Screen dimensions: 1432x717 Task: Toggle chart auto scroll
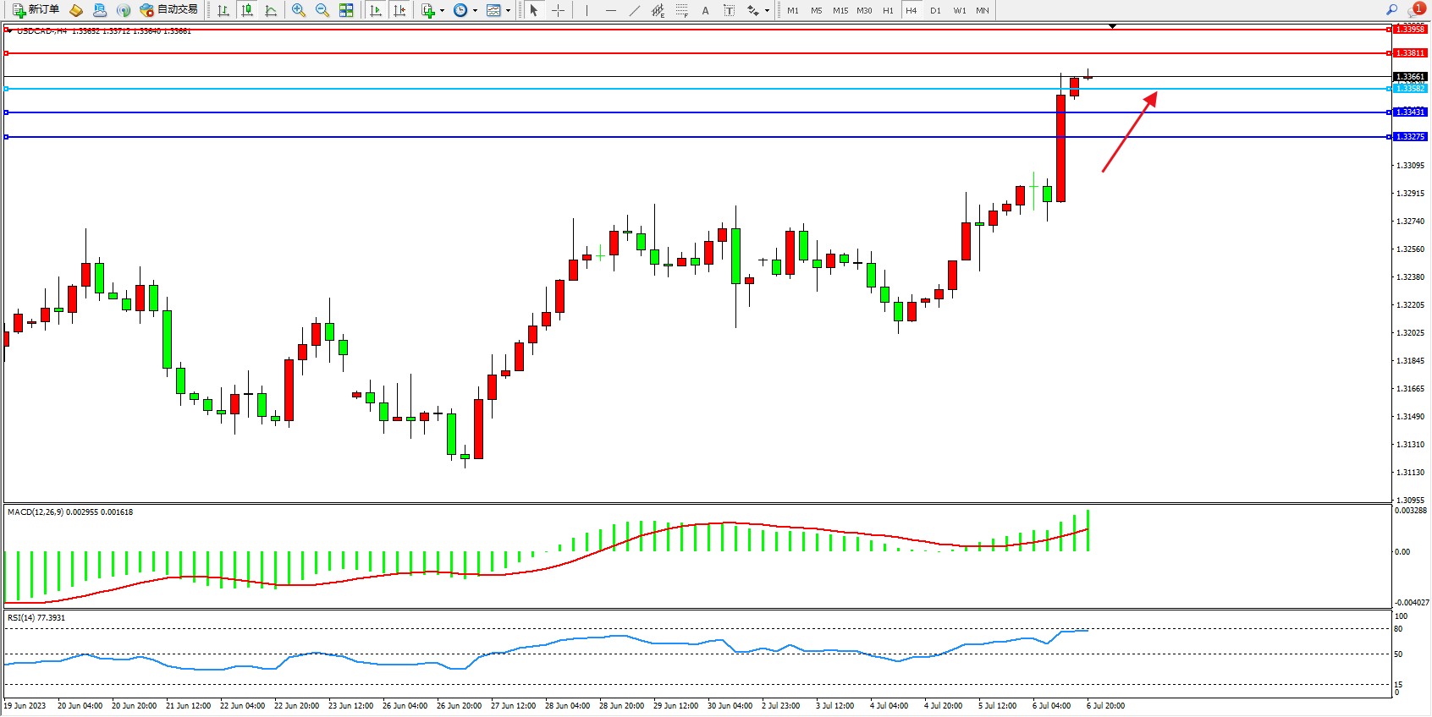click(x=376, y=10)
